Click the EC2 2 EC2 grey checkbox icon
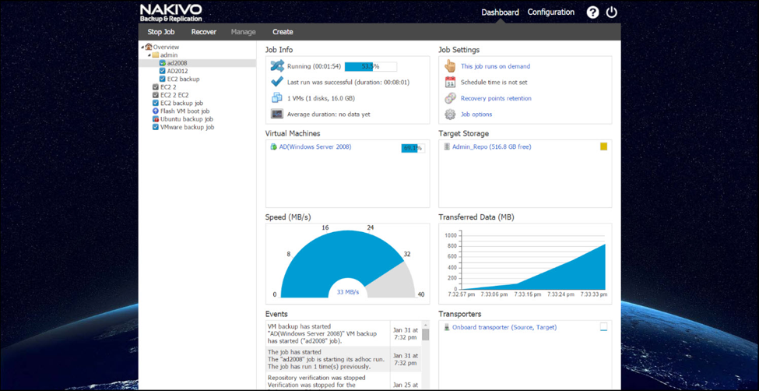 (x=156, y=95)
